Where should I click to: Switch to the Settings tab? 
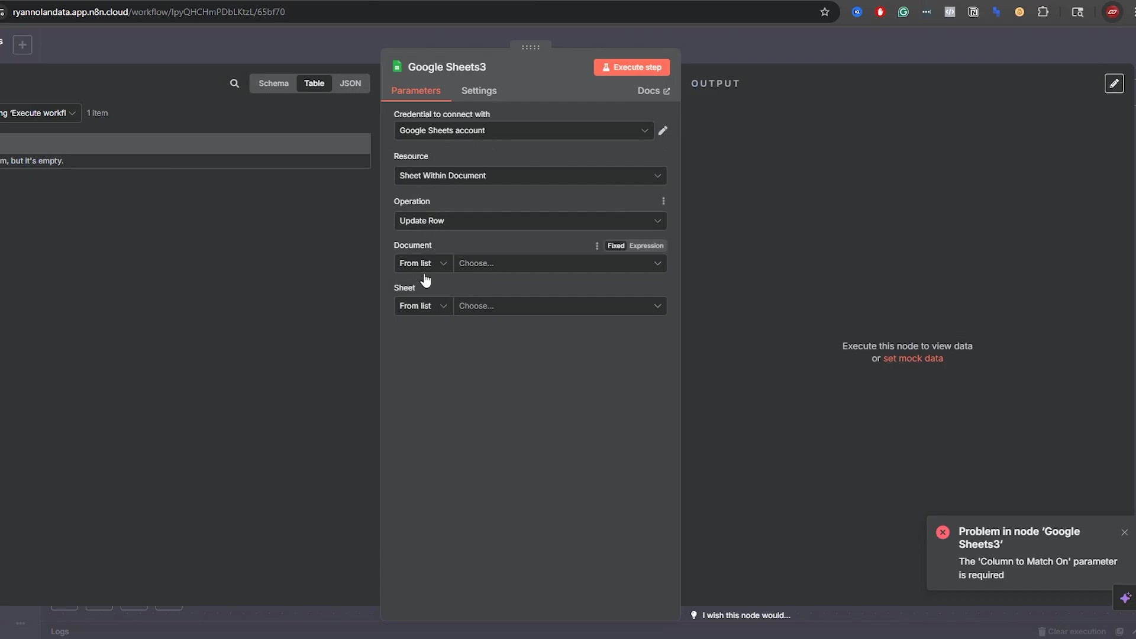479,91
